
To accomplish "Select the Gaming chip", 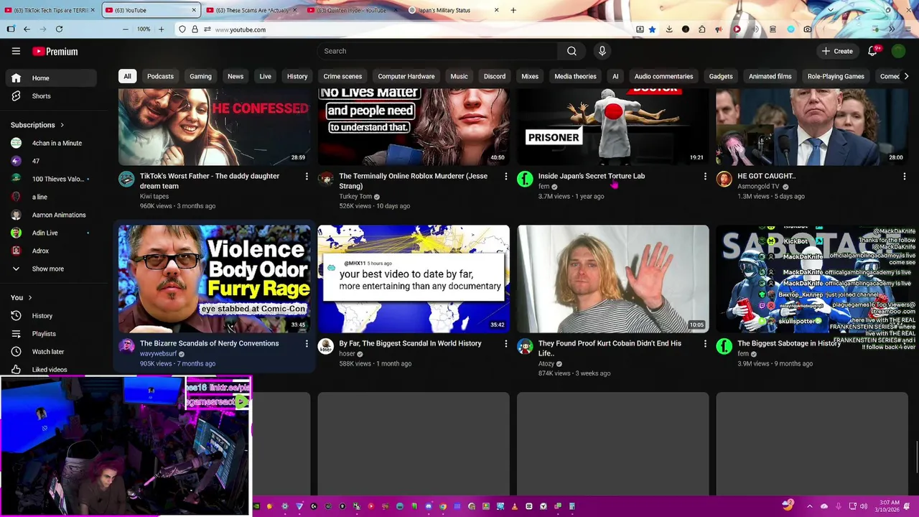I will [200, 76].
